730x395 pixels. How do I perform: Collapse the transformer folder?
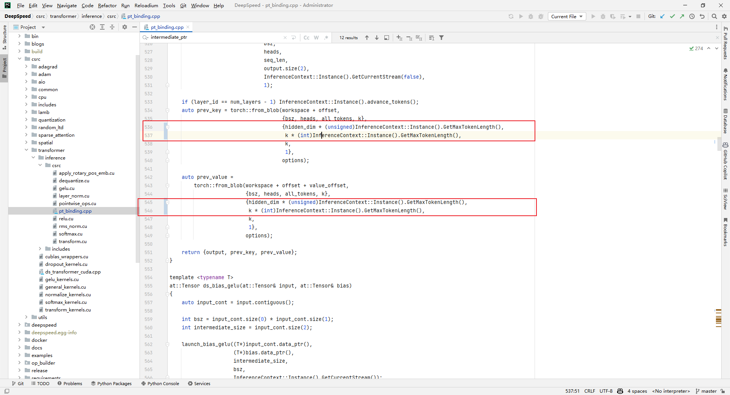pyautogui.click(x=26, y=150)
